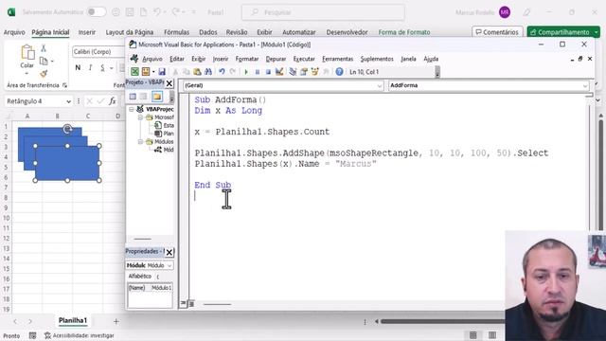Add a new sheet with the plus button

[116, 321]
